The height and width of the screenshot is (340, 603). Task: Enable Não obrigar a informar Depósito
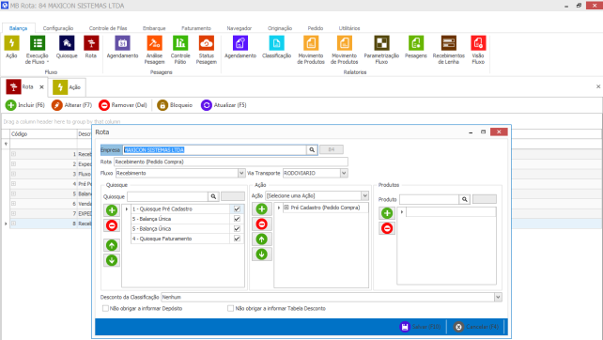click(x=105, y=308)
